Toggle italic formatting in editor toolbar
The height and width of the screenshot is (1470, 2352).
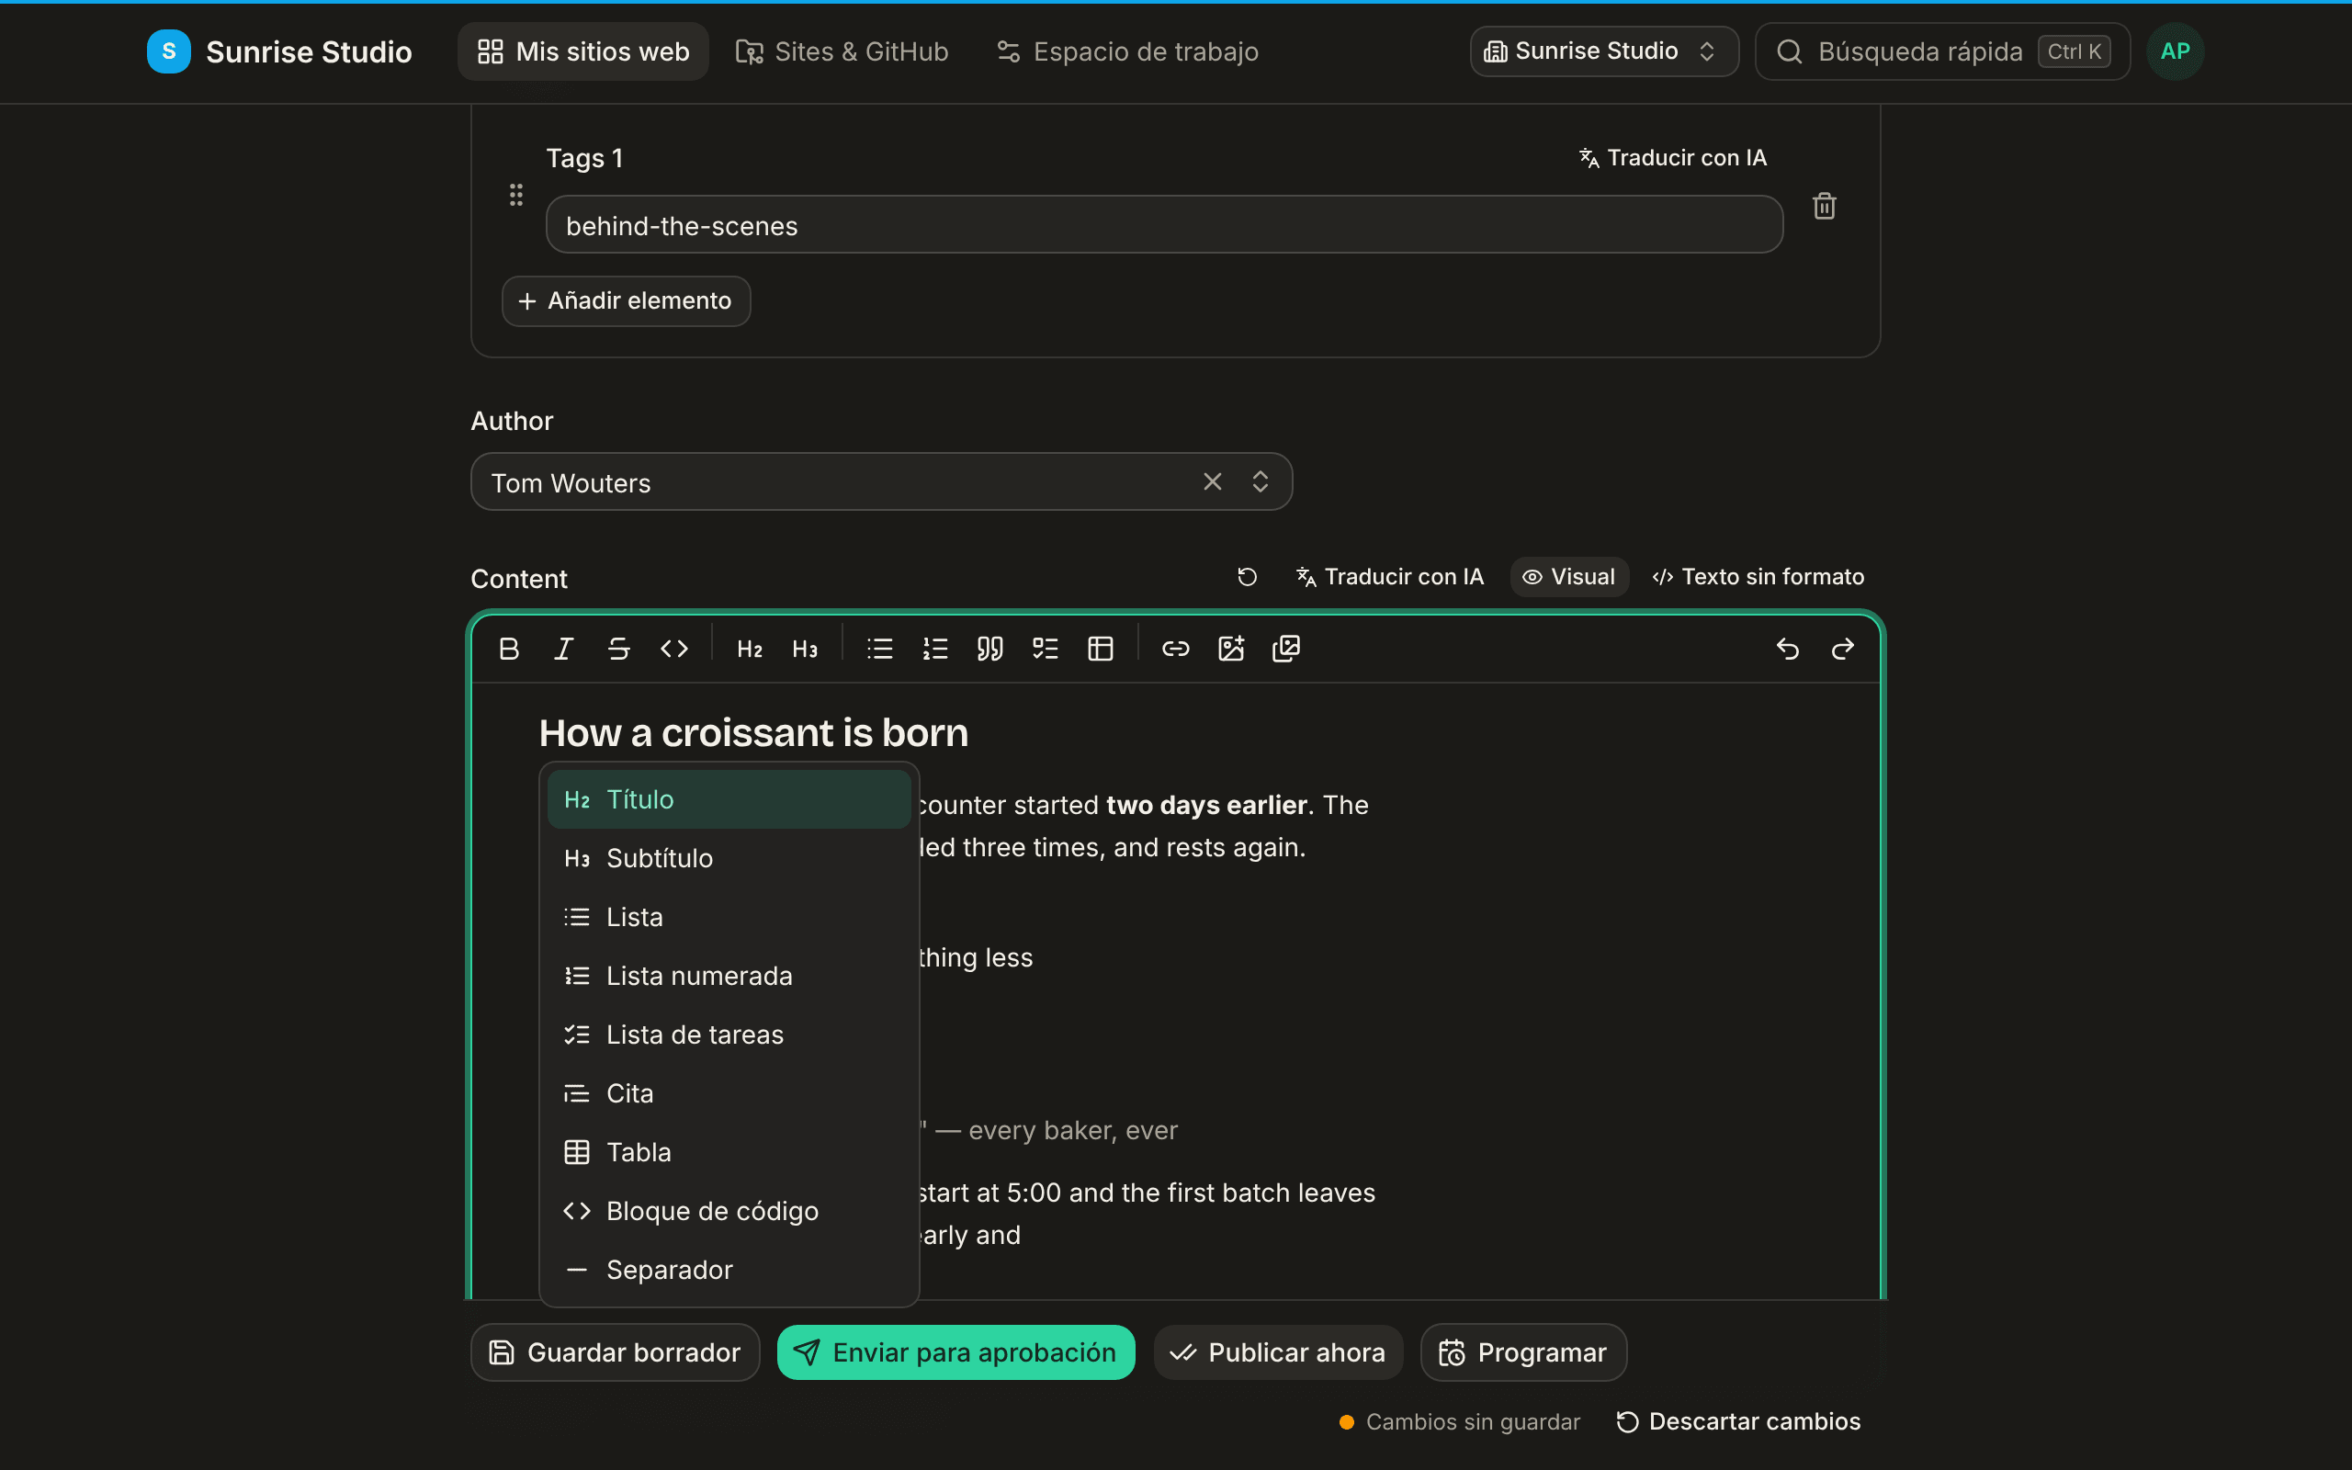[564, 649]
